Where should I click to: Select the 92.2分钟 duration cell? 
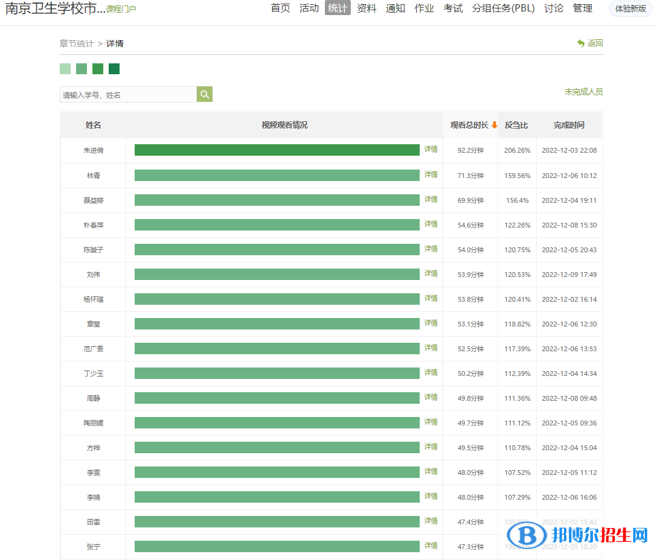tap(470, 150)
